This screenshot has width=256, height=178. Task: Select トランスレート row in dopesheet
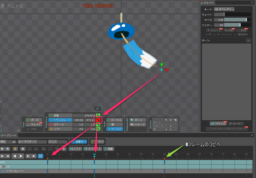point(15,171)
